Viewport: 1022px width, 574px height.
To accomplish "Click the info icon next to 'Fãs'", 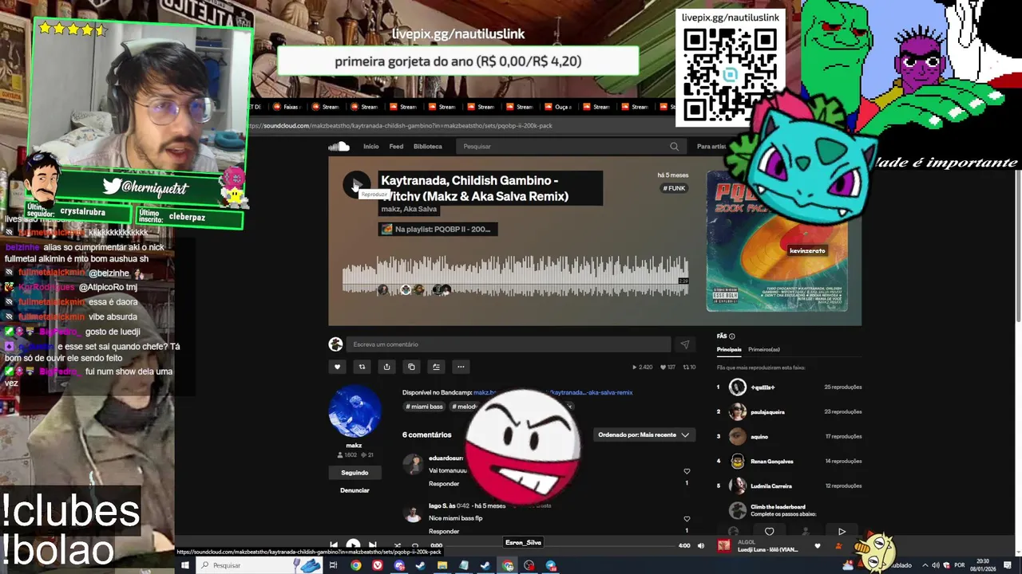I will click(732, 336).
